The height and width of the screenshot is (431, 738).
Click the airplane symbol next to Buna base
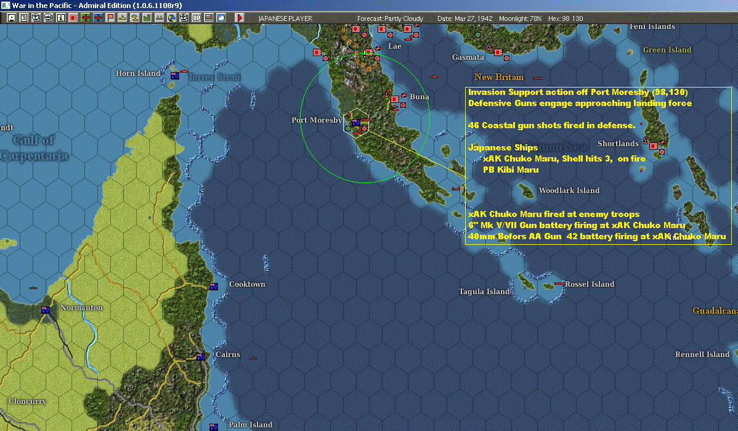[404, 95]
